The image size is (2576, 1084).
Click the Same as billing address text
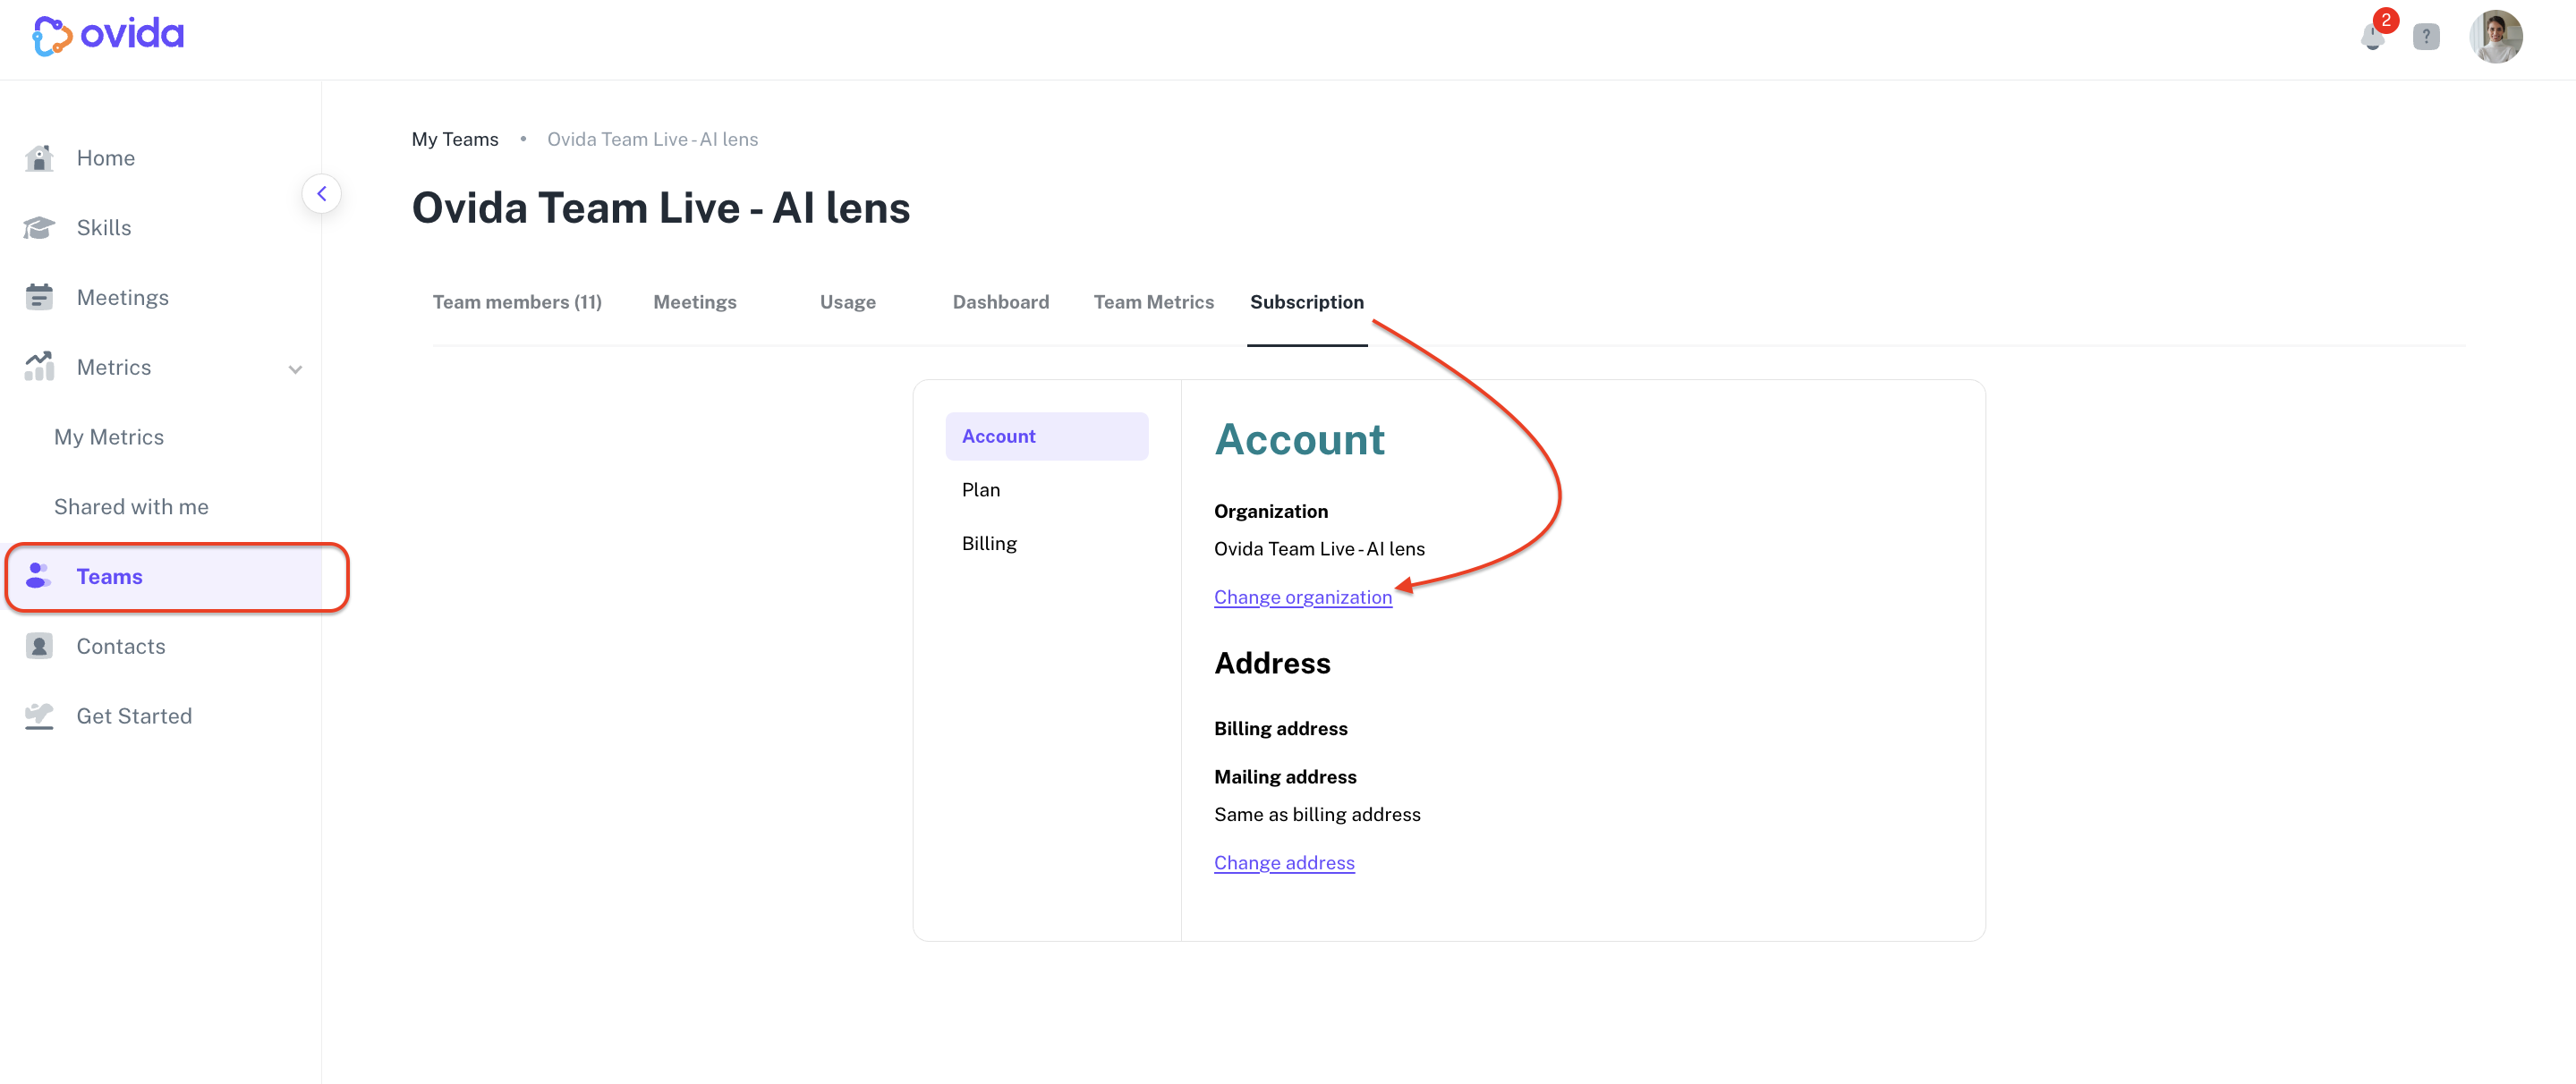coord(1317,815)
